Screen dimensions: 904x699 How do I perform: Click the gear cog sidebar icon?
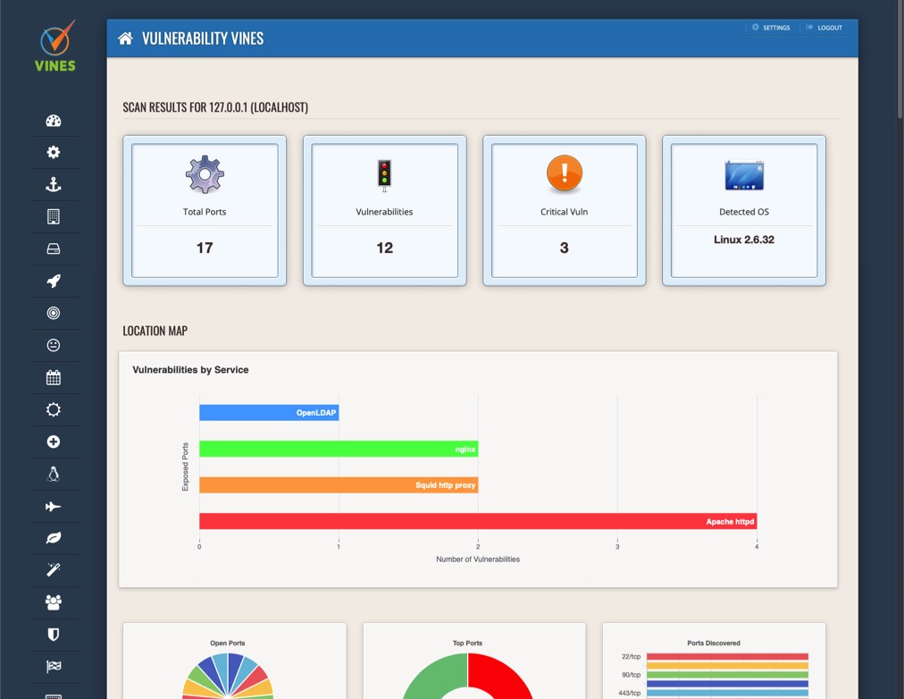pyautogui.click(x=54, y=152)
